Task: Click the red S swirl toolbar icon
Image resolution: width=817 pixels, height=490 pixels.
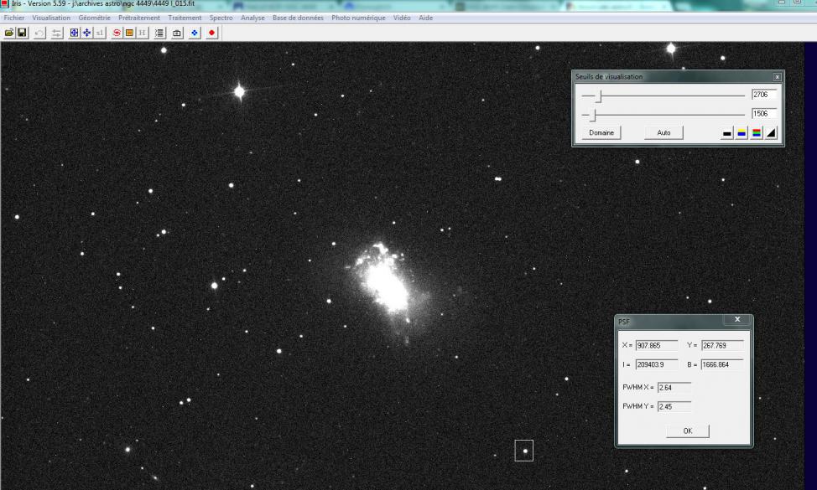Action: [117, 33]
